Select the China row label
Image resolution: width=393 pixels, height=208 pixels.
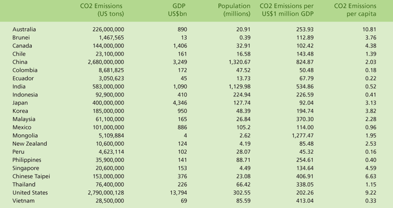click(x=20, y=62)
